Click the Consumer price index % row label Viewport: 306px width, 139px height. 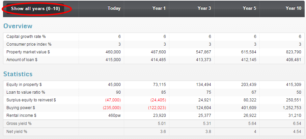[29, 44]
